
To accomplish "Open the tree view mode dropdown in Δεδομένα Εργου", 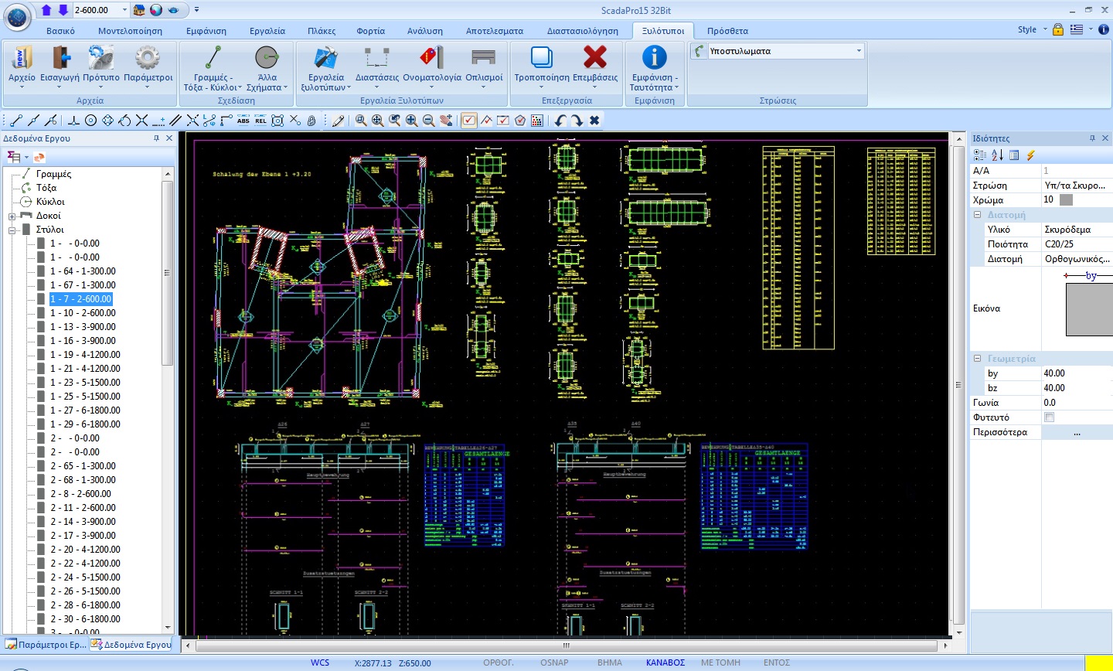I will 26,158.
